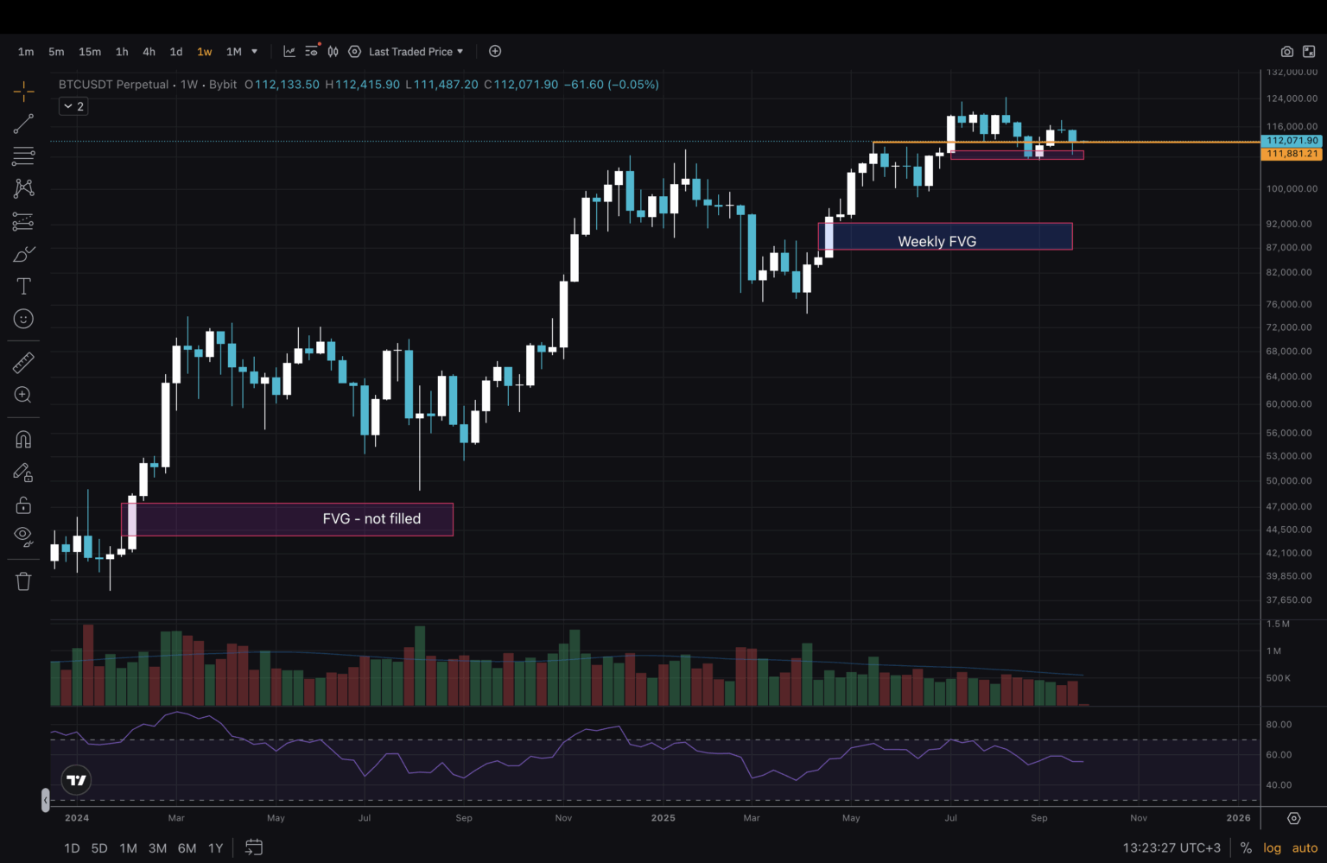Click the Go to date calendar button
The width and height of the screenshot is (1327, 863).
click(254, 848)
